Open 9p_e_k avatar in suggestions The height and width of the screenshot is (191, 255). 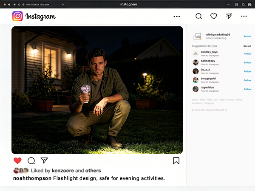coord(195,71)
